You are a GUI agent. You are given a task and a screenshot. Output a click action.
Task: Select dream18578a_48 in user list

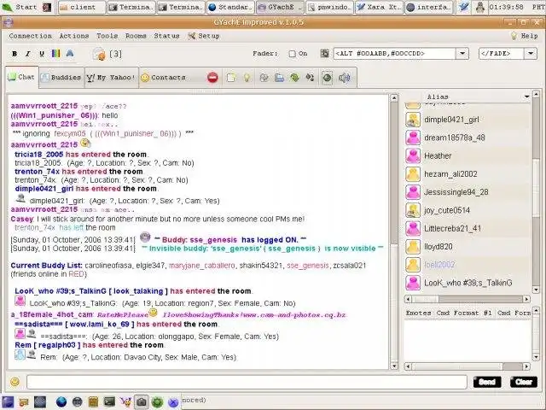[467, 138]
